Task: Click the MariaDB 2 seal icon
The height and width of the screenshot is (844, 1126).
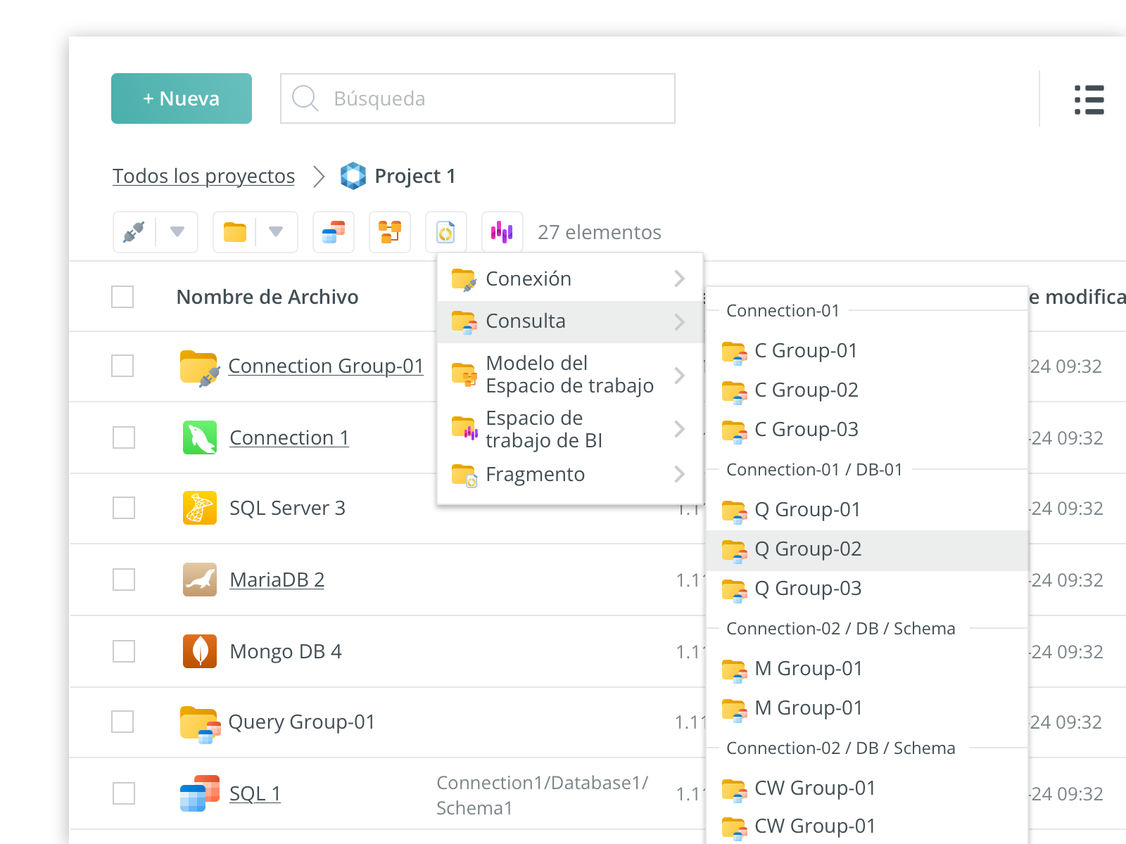Action: click(200, 580)
